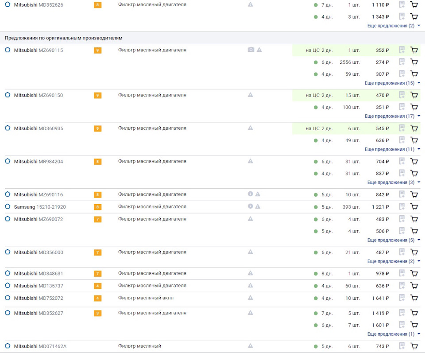This screenshot has height=353, width=425.
Task: Click the note icon for the 352 ₽ offer
Action: 402,50
